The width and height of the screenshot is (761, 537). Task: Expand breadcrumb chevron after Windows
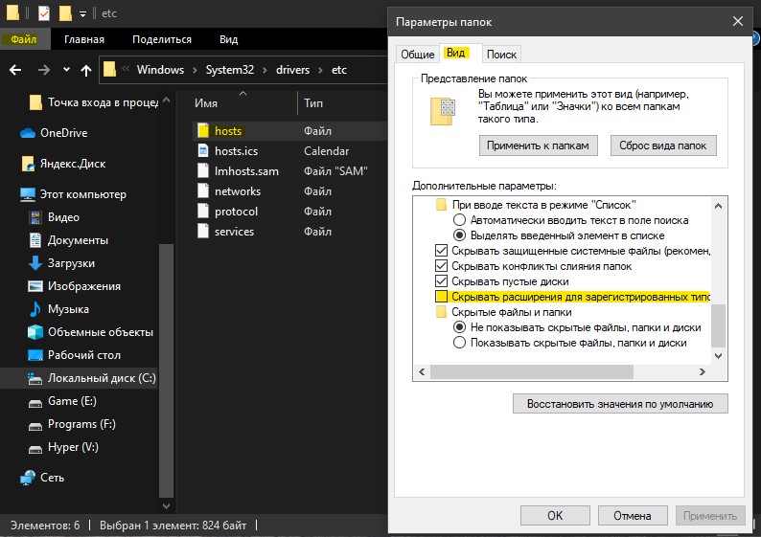click(195, 70)
